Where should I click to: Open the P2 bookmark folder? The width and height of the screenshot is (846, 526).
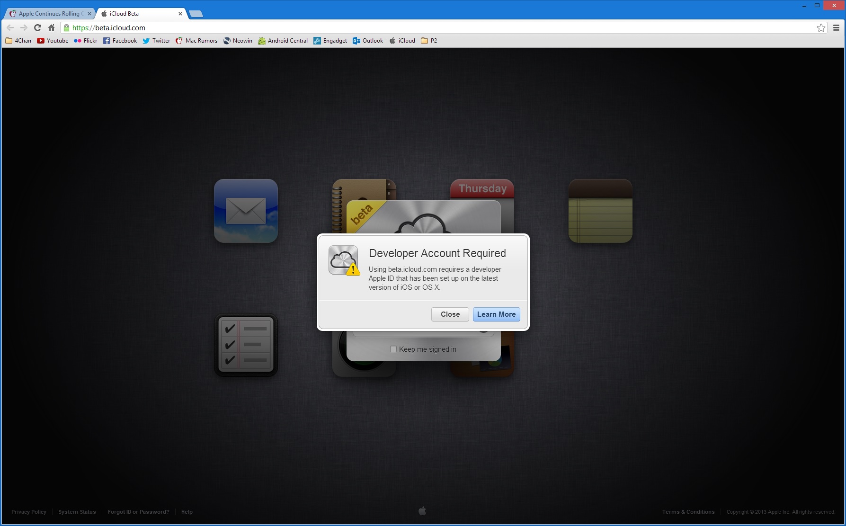pos(429,41)
